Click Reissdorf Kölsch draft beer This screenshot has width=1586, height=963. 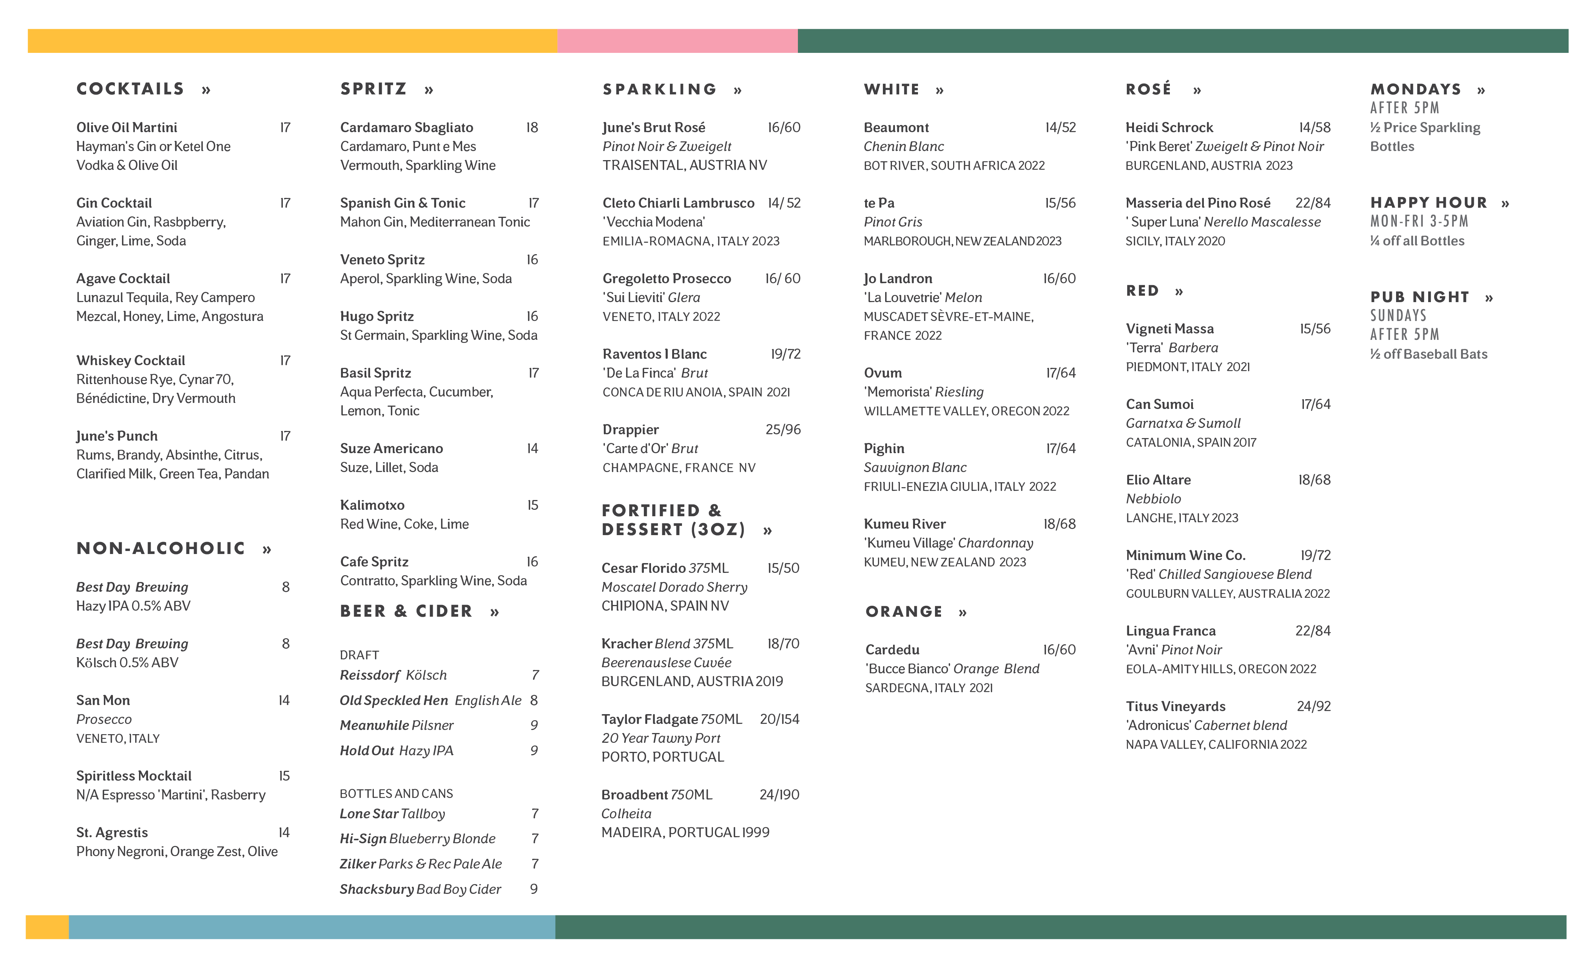tap(393, 675)
